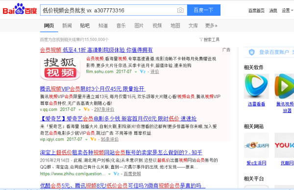The image size is (294, 190).
Task: Switch to 图片 tab
Action: pyautogui.click(x=139, y=26)
